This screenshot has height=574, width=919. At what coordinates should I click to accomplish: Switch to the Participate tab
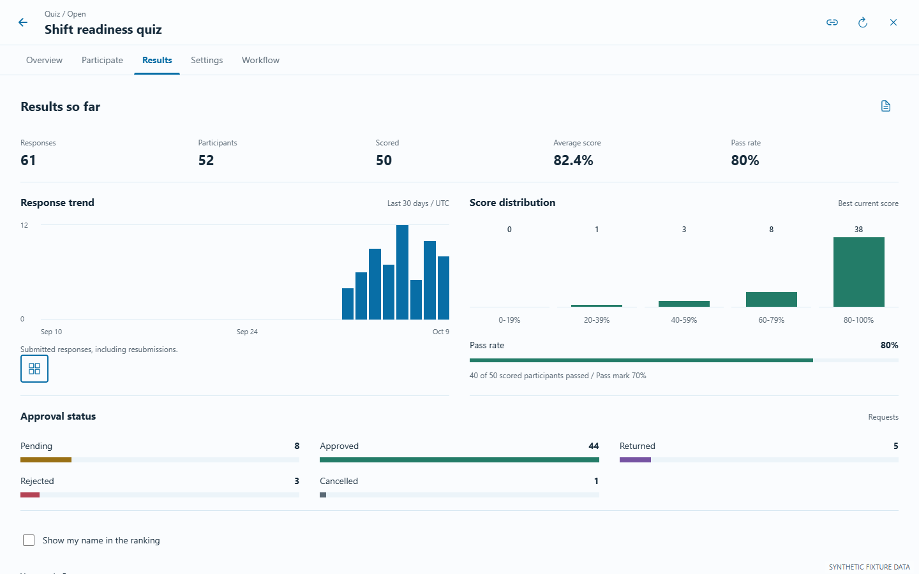pos(102,60)
